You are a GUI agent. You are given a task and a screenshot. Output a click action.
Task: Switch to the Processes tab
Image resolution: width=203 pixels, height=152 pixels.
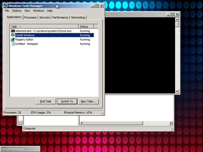(x=30, y=17)
